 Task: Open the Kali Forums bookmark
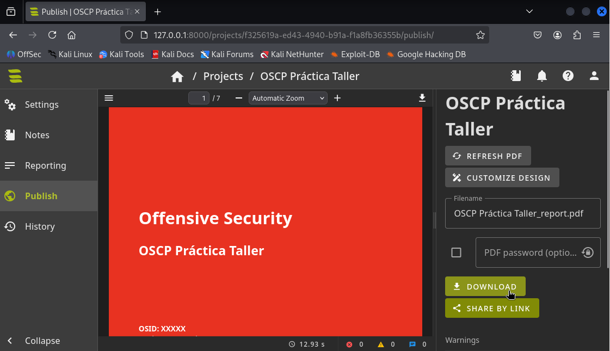227,54
